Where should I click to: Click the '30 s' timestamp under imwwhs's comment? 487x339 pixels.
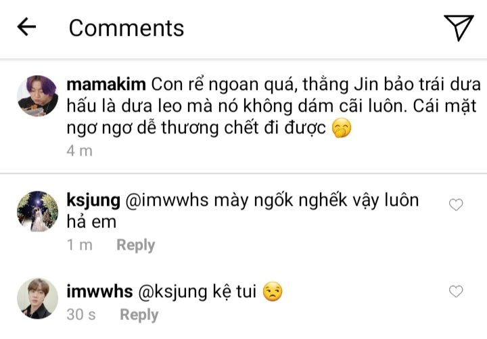click(81, 315)
